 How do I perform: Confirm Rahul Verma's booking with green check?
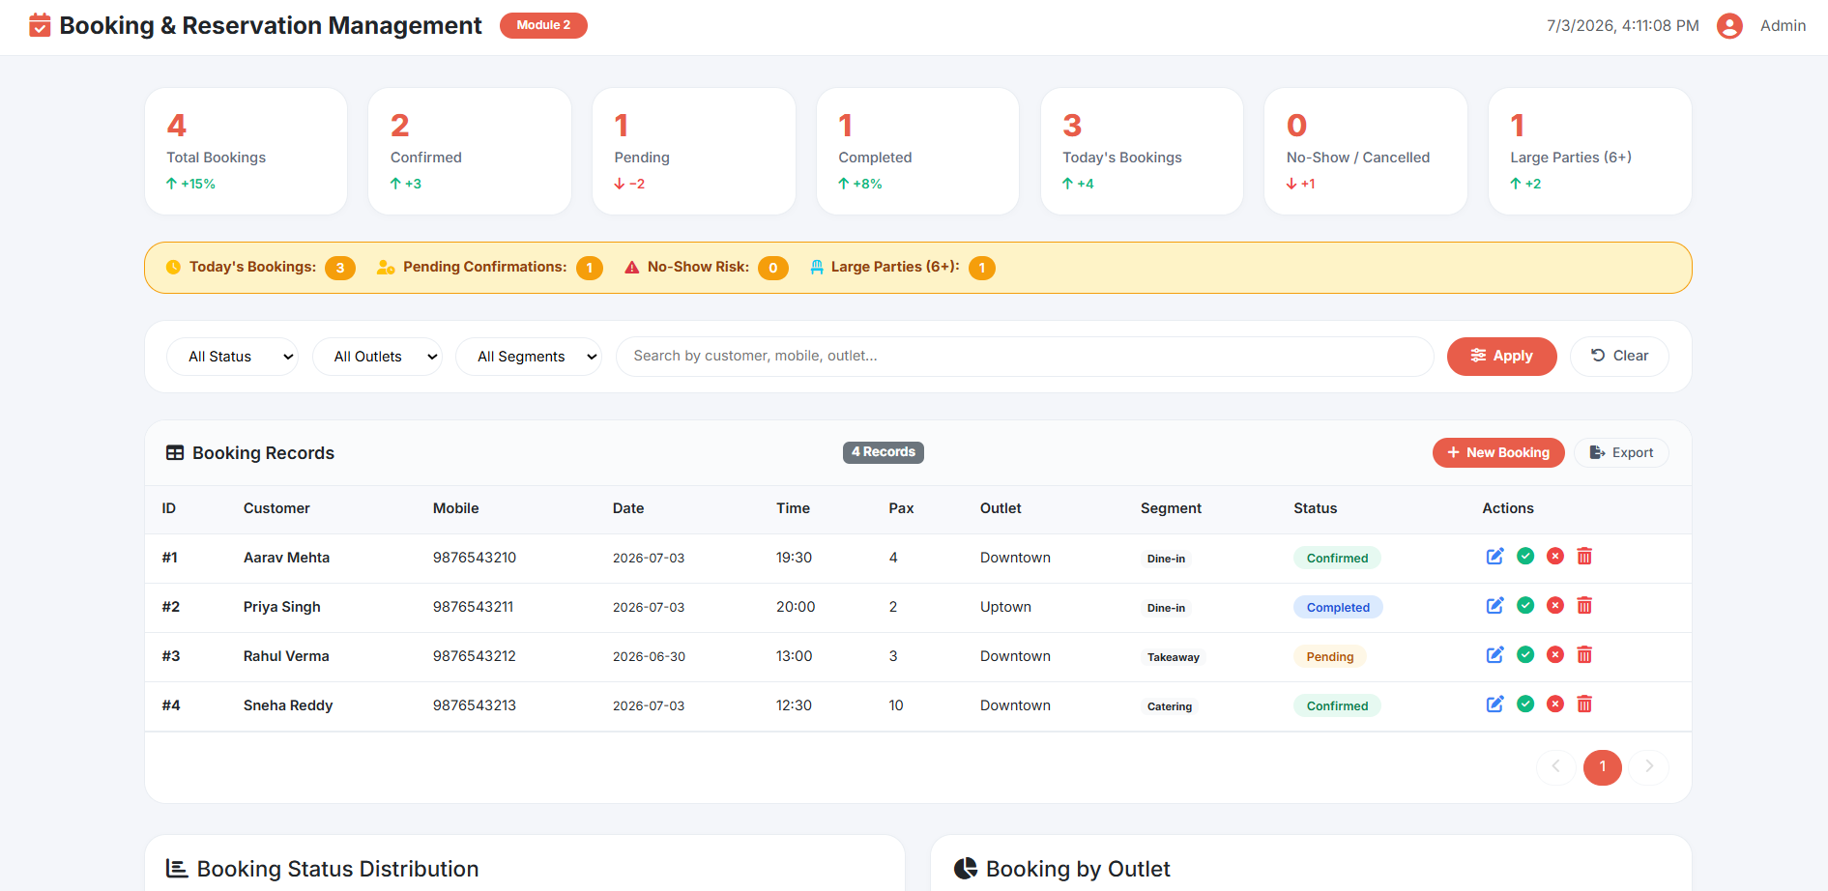point(1525,655)
